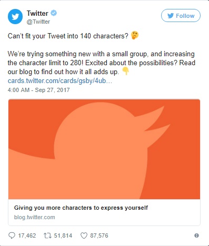Open the info icon at bottom right
Viewport: 209px width, 246px height.
click(x=196, y=235)
